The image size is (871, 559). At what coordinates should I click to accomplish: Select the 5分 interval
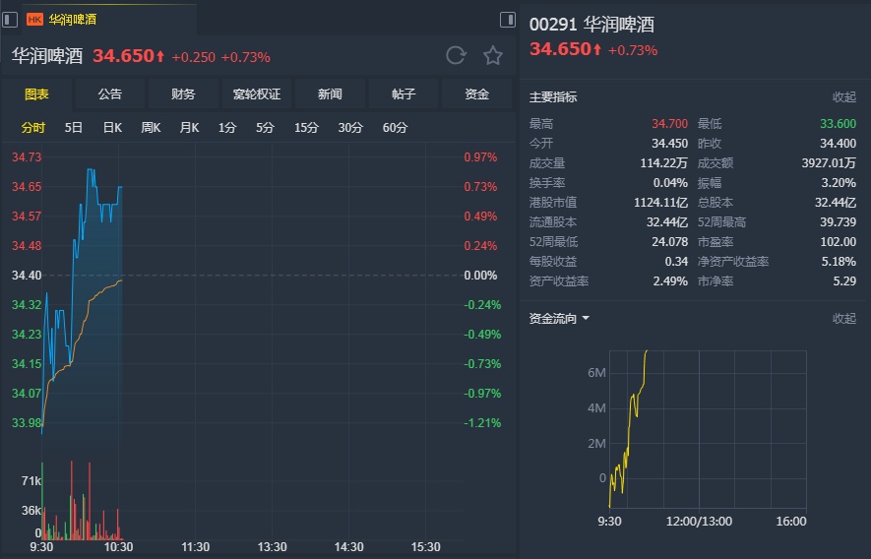265,127
